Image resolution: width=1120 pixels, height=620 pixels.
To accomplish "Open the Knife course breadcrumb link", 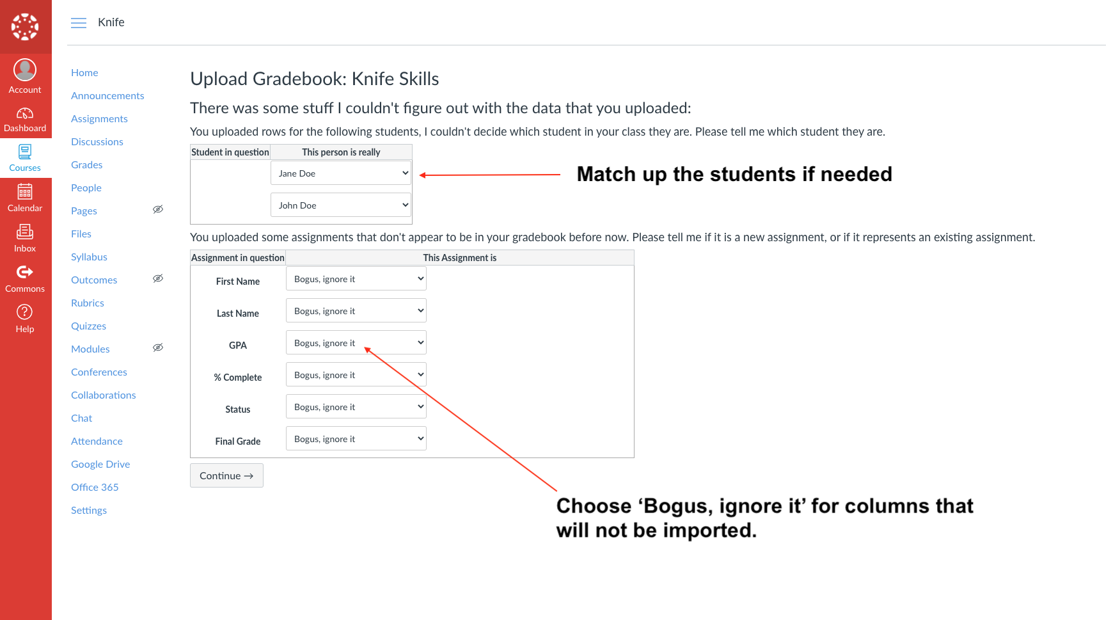I will (x=111, y=22).
